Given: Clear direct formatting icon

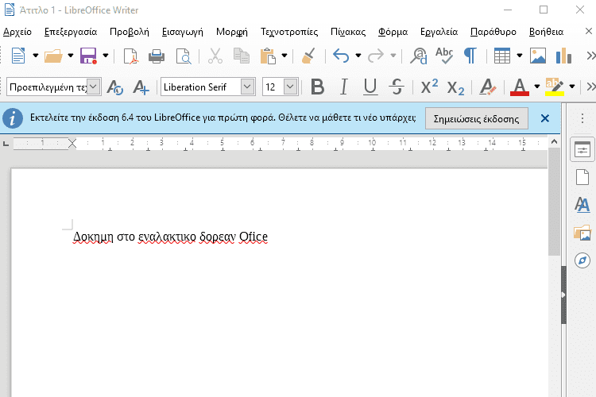Looking at the screenshot, I should pyautogui.click(x=488, y=87).
